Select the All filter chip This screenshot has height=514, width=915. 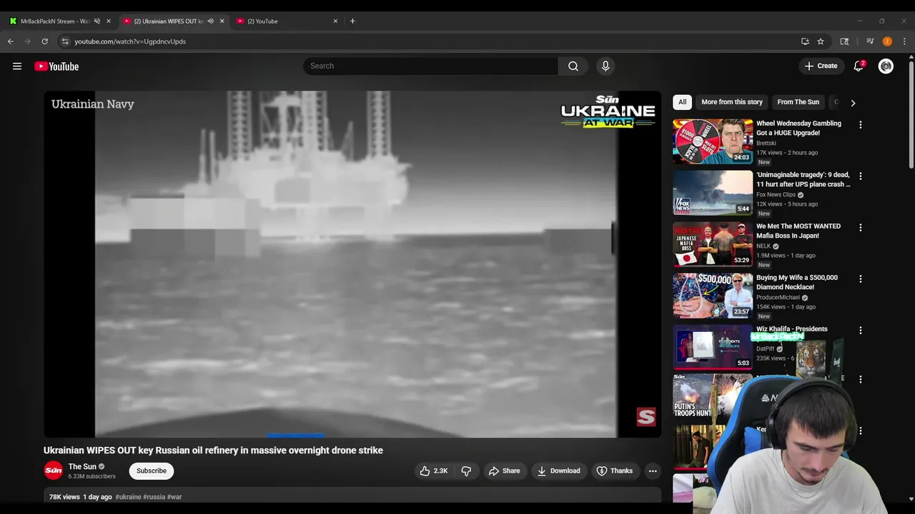coord(682,102)
